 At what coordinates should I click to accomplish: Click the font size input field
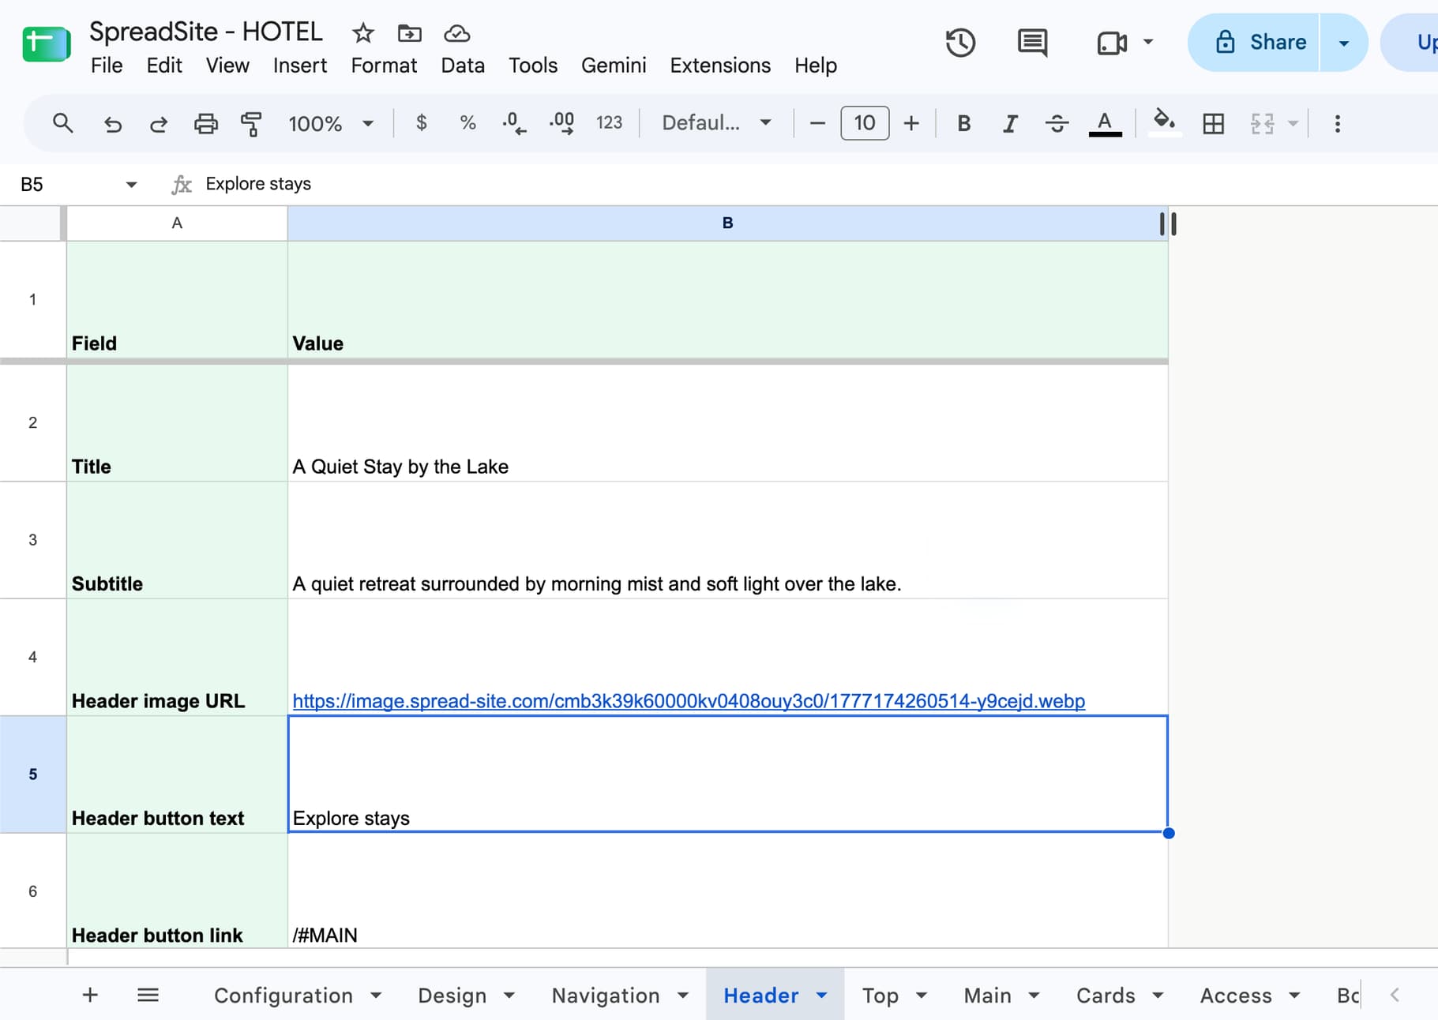click(x=865, y=123)
